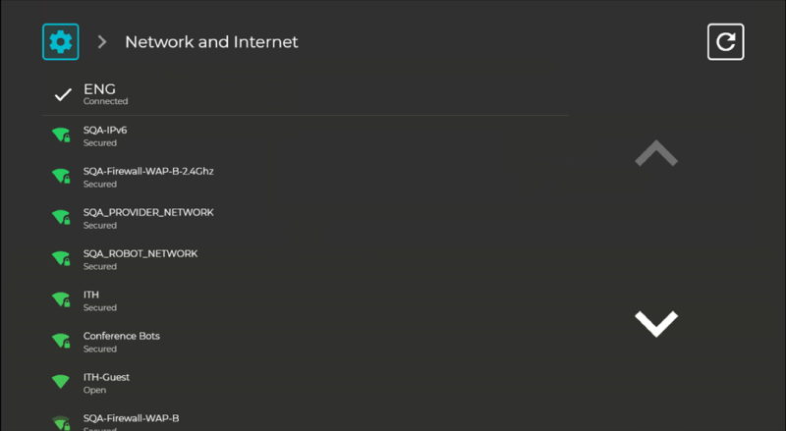The width and height of the screenshot is (786, 431).
Task: Open the settings gear icon
Action: pos(61,41)
